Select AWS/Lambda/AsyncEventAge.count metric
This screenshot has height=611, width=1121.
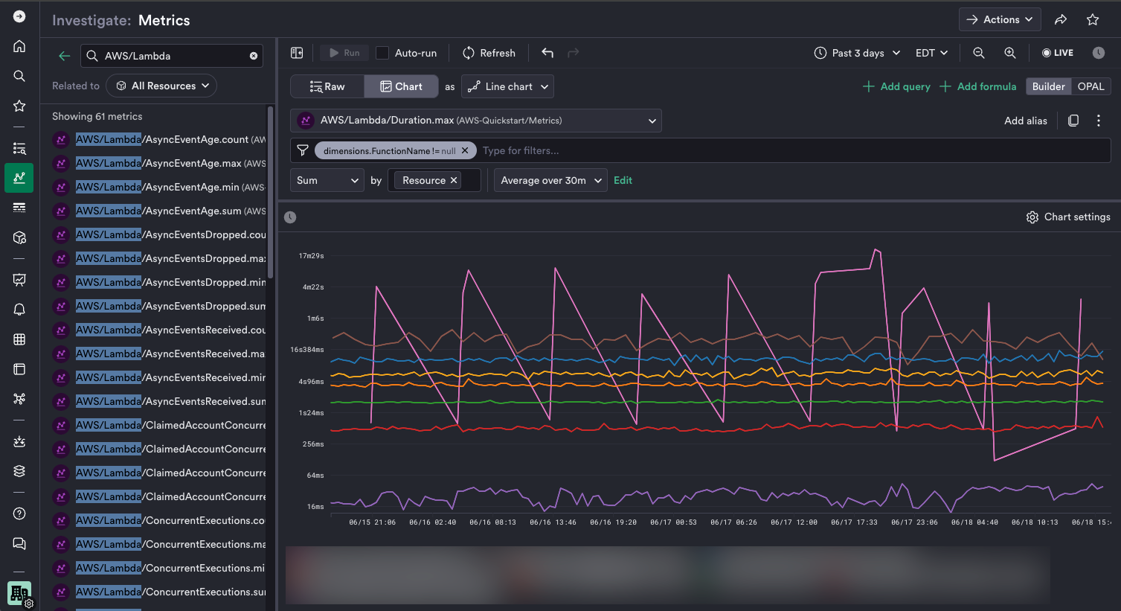[159, 139]
